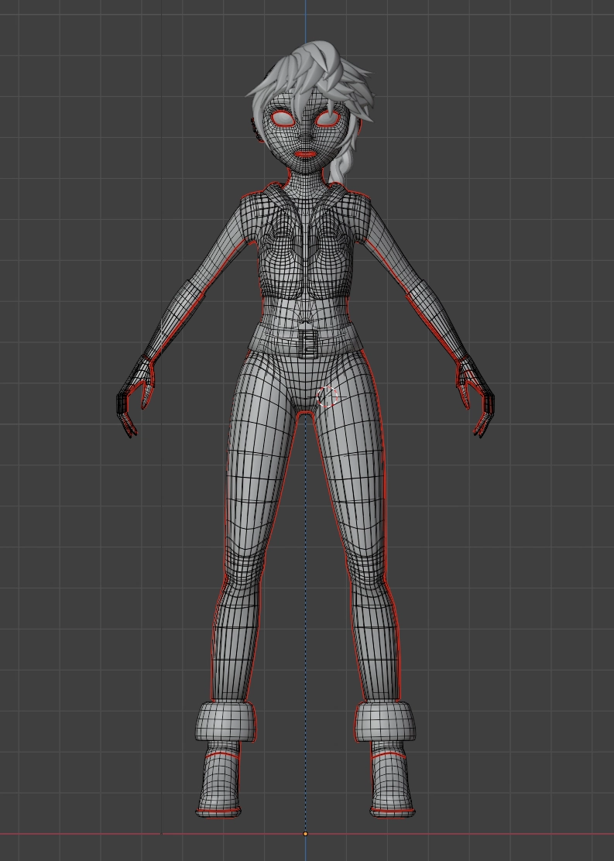Click the braid hanging beside the neck
614x861 pixels.
pyautogui.click(x=340, y=168)
